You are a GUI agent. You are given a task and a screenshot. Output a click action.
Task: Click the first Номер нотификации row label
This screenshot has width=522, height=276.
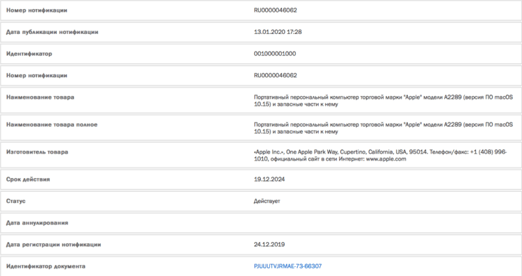[x=37, y=10]
